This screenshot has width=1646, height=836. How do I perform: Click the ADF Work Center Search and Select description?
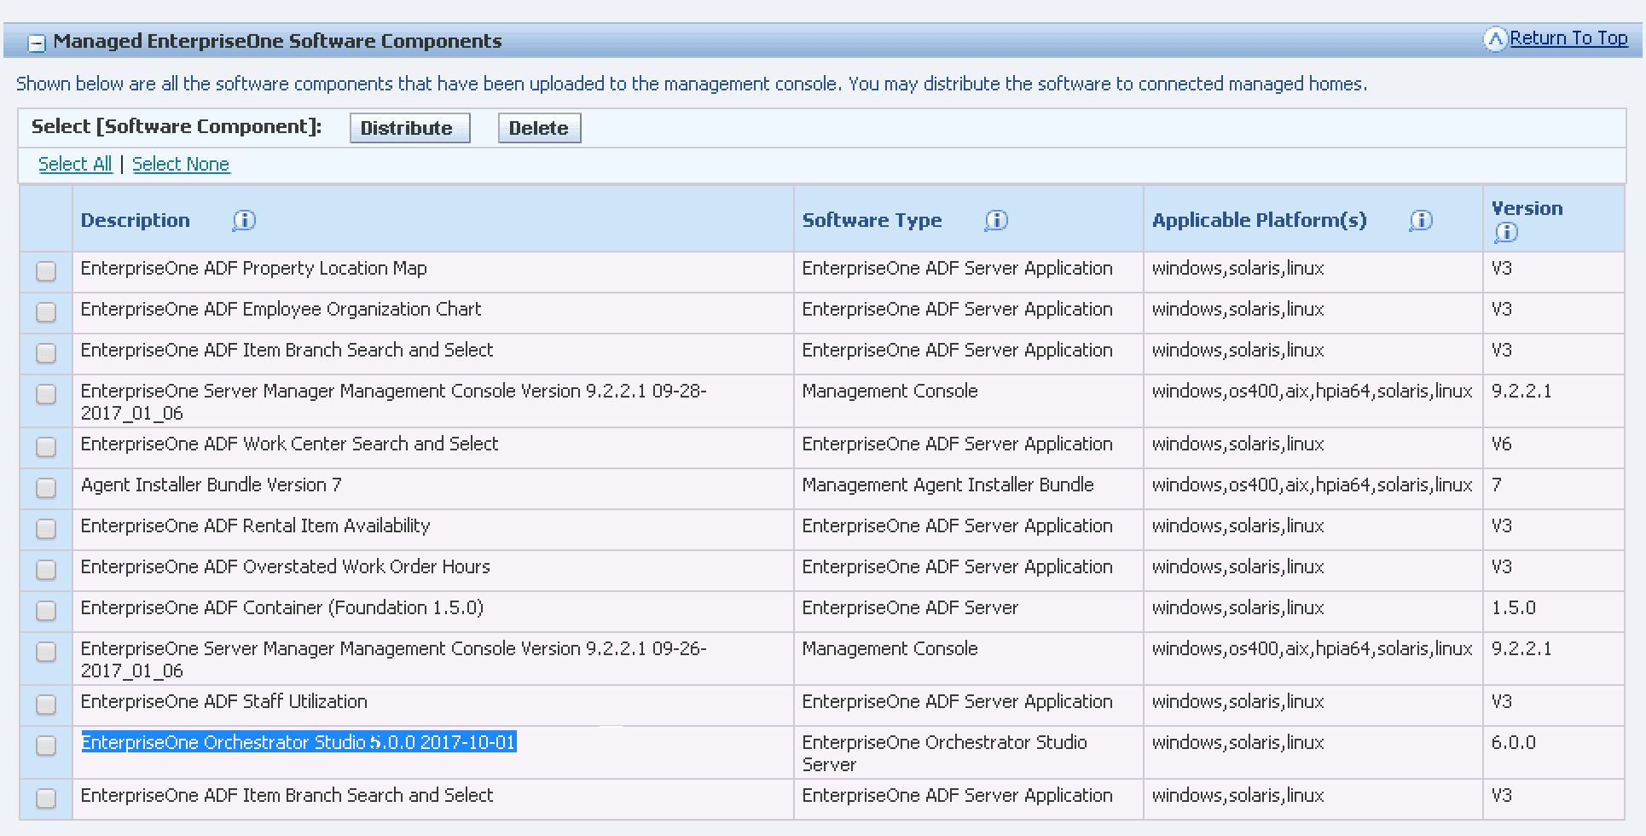pos(289,444)
